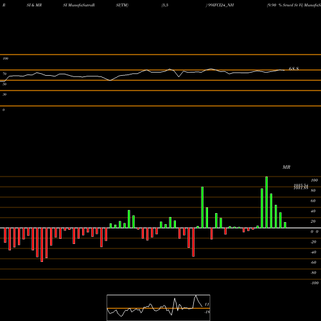
Task: Click the tallest green MR histogram bar
Action: click(266, 202)
